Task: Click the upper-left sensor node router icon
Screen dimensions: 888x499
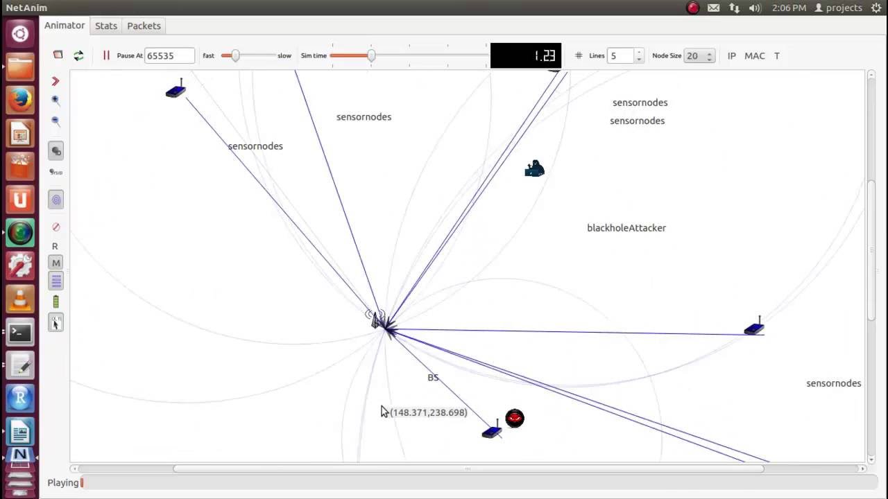Action: pos(176,89)
